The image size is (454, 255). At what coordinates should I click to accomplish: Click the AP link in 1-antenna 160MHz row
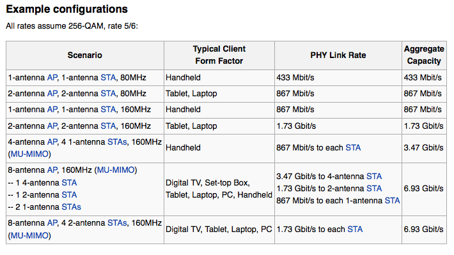[52, 110]
